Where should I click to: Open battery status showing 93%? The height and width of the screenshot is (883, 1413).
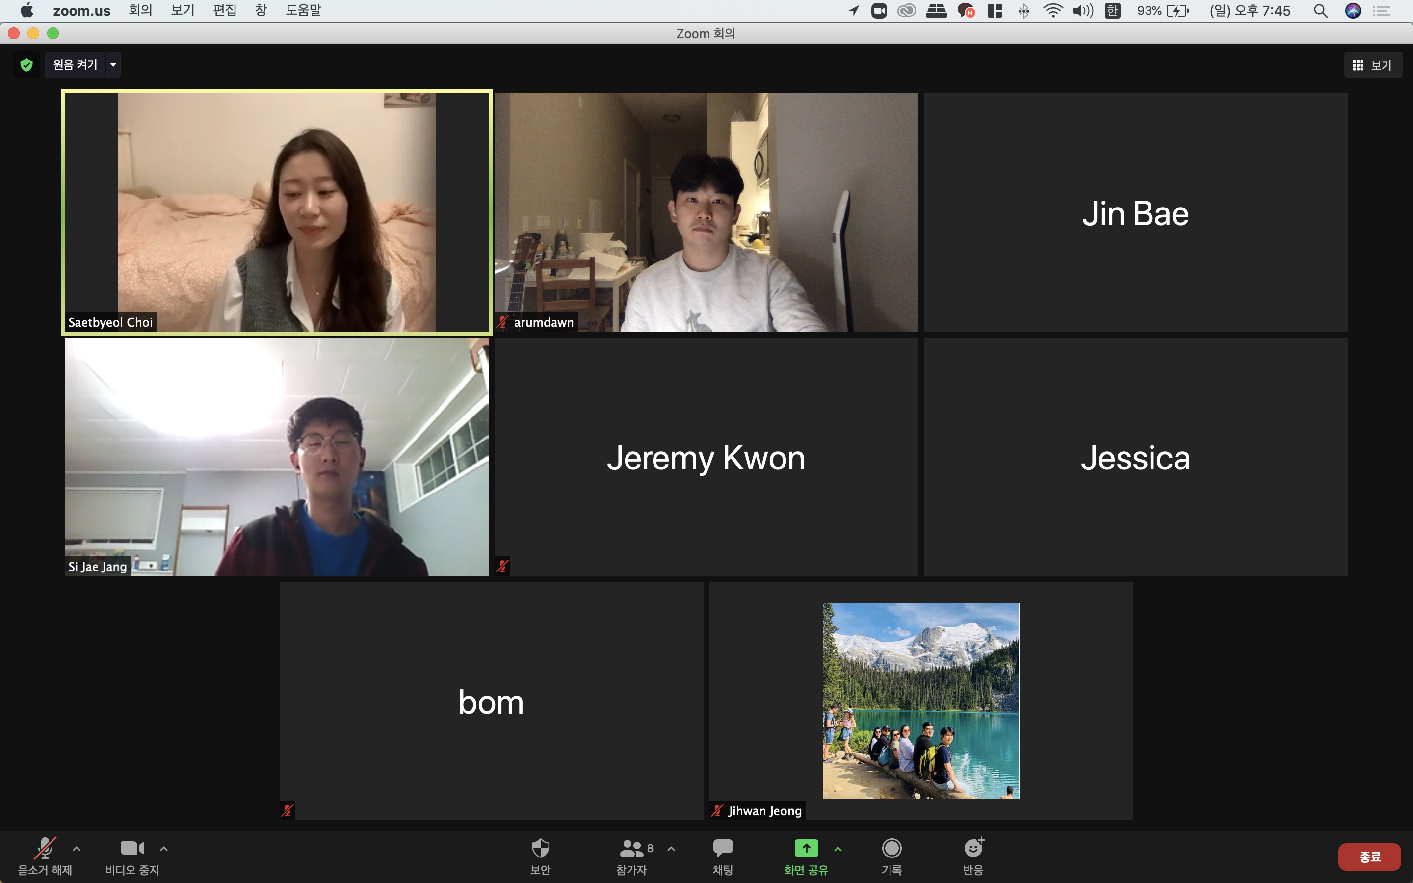click(1162, 10)
